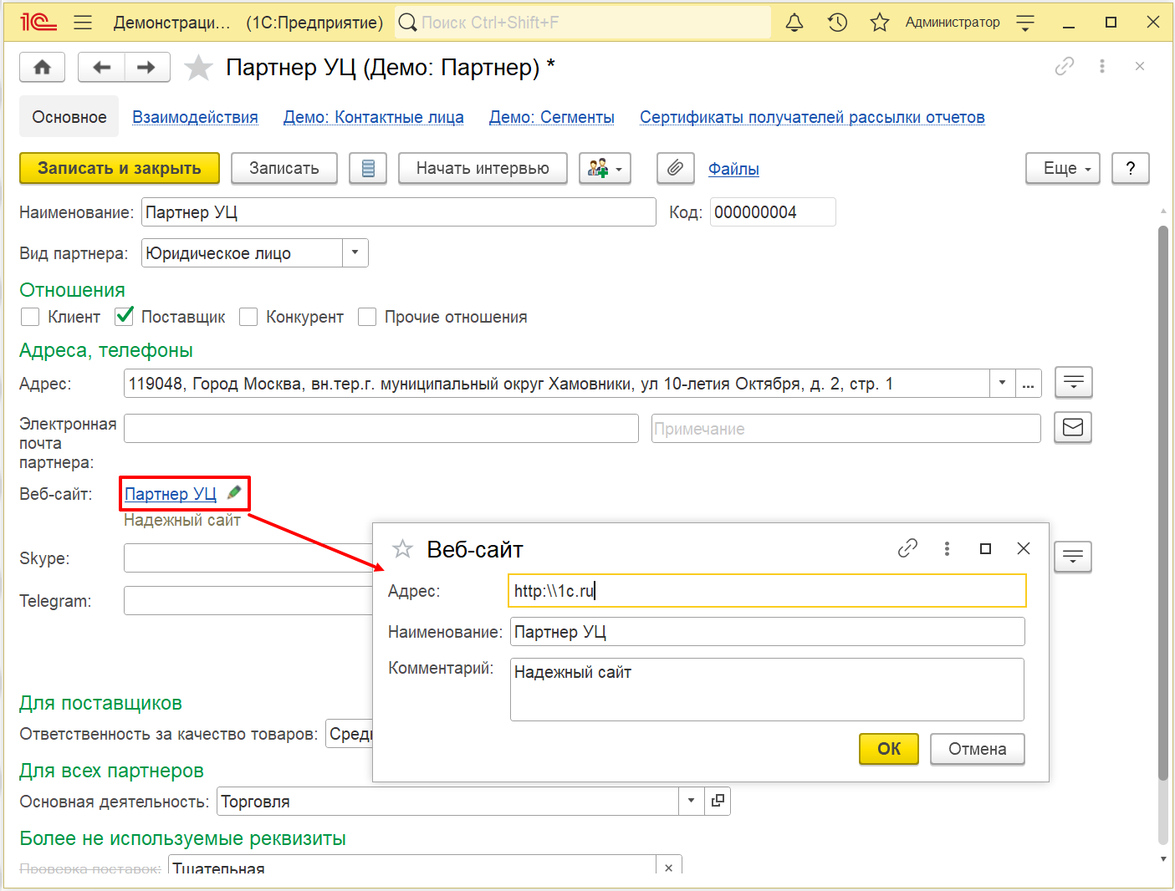Open the Основная деятельность value form icon
This screenshot has height=891, width=1175.
point(718,801)
